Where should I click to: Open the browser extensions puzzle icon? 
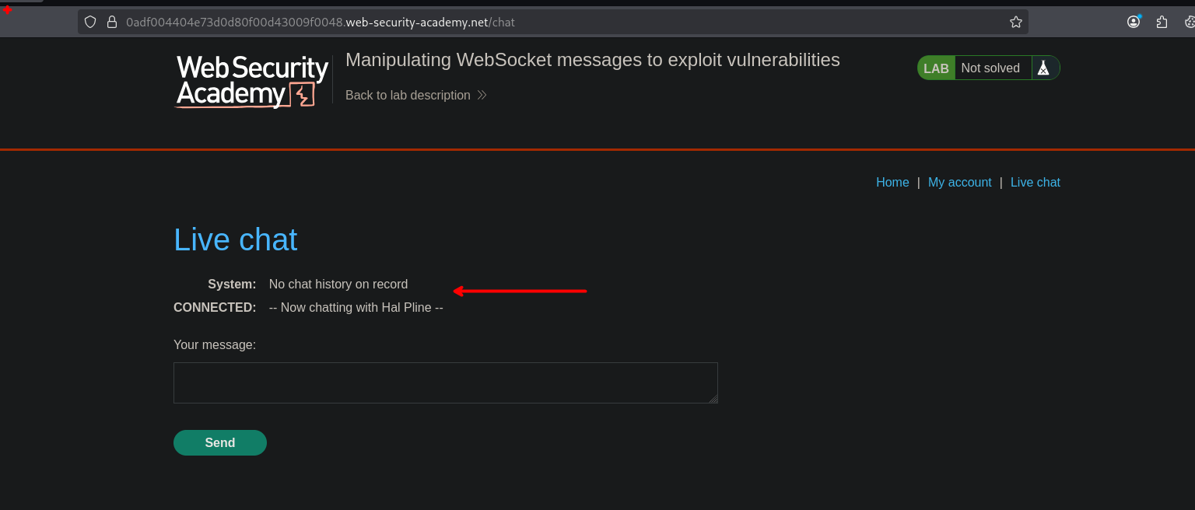coord(1162,22)
